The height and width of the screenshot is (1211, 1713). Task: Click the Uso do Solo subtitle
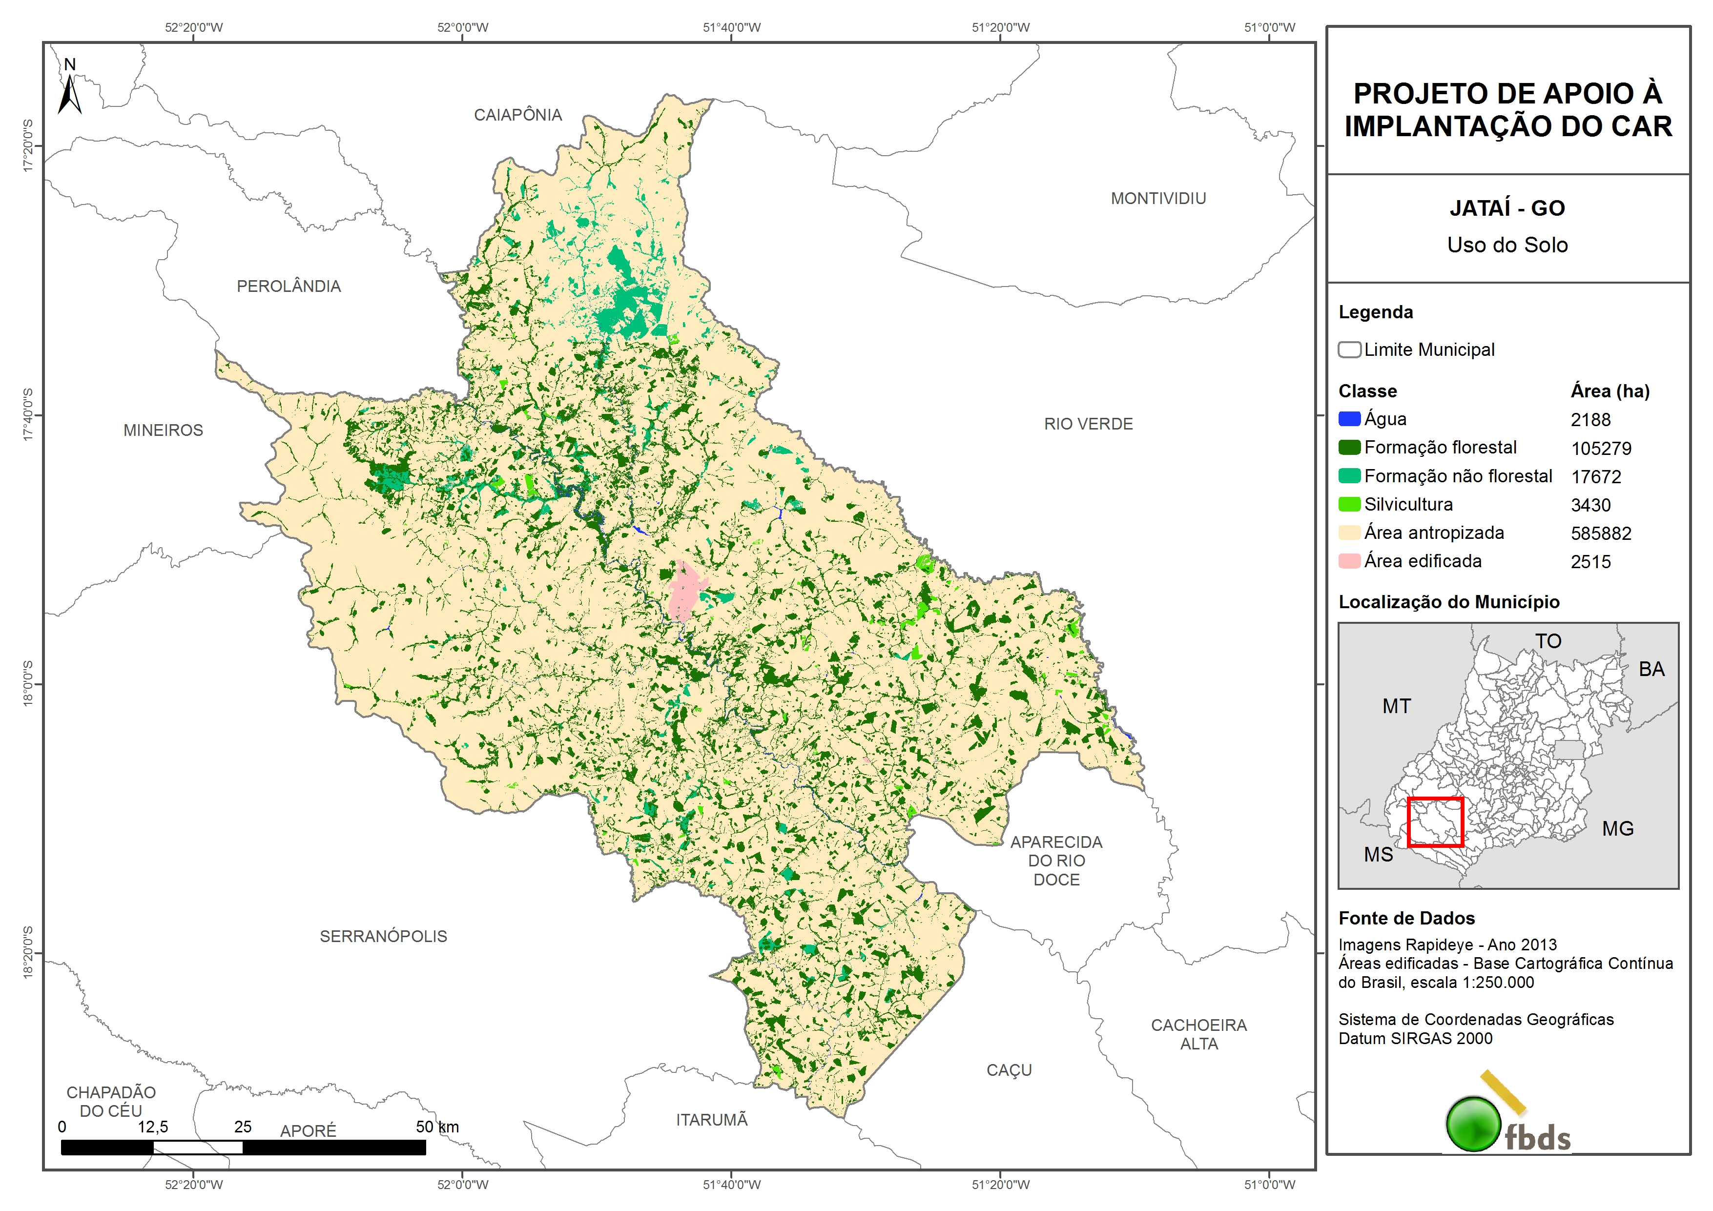pos(1507,245)
